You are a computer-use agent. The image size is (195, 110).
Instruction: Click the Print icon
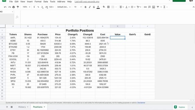(13, 7)
